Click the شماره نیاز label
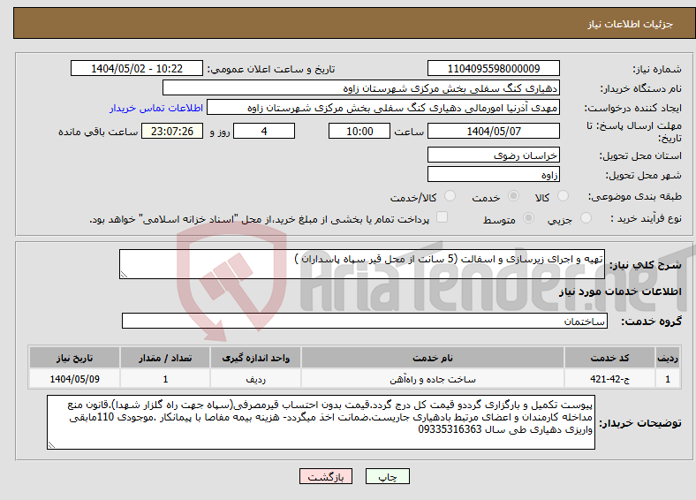 coord(657,69)
